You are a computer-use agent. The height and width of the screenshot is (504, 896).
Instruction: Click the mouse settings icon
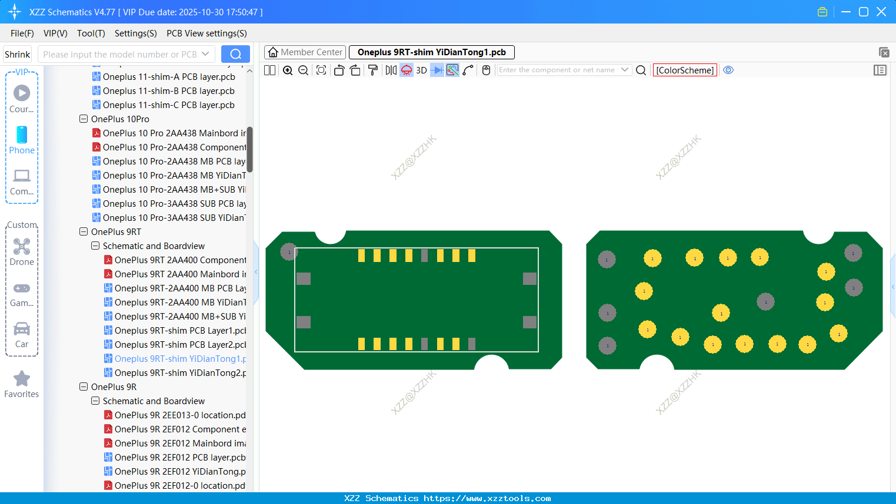pos(486,70)
